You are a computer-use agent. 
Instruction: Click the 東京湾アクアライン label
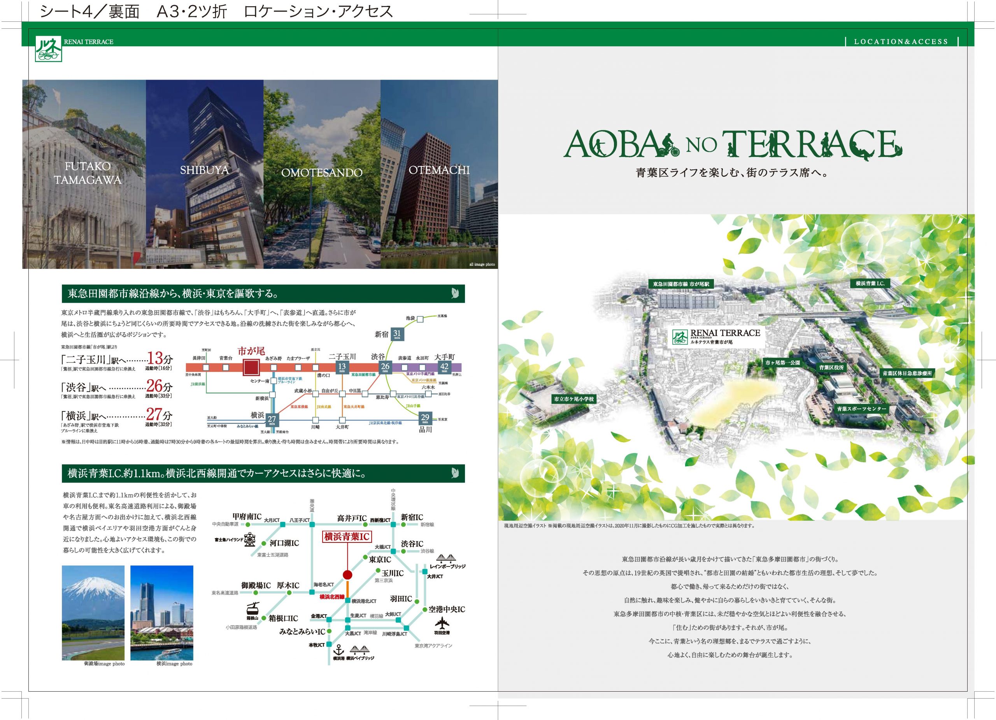(x=433, y=645)
